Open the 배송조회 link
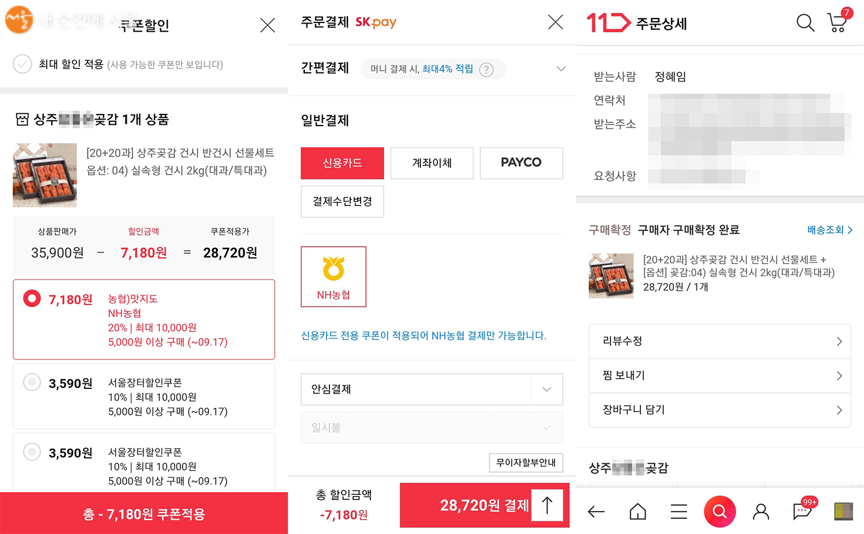Viewport: 864px width, 534px height. point(829,230)
